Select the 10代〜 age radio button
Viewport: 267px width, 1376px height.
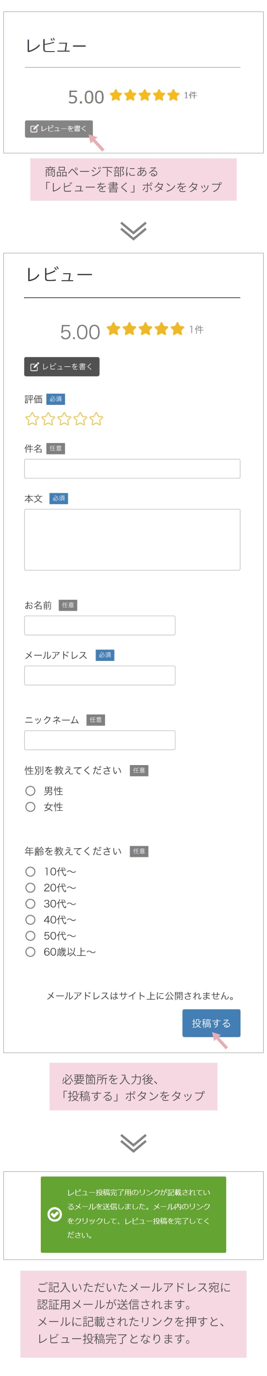31,871
